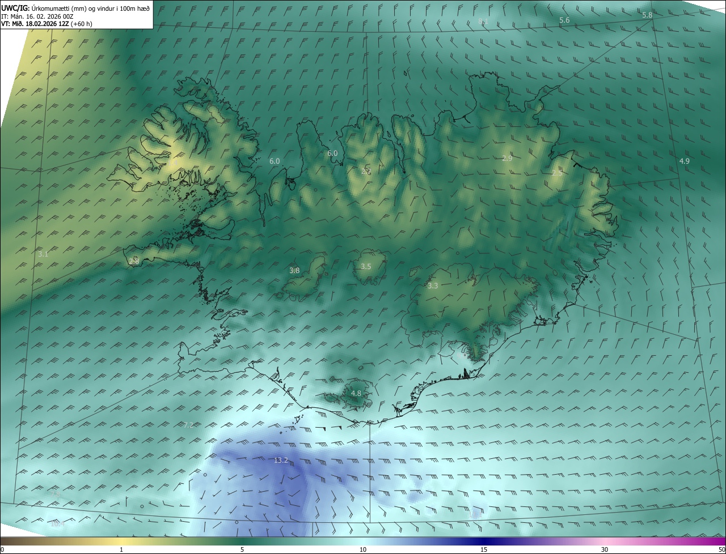The image size is (726, 554).
Task: Click the valid time 'VT: Mið. 18.02.2026 12Z (+60 h)'
Action: pos(47,24)
